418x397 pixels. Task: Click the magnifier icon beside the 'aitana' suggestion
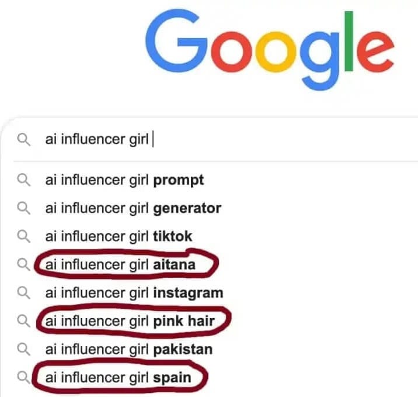[x=23, y=265]
